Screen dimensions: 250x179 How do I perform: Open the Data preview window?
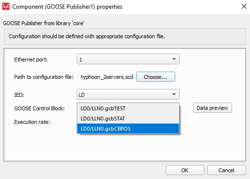213,108
